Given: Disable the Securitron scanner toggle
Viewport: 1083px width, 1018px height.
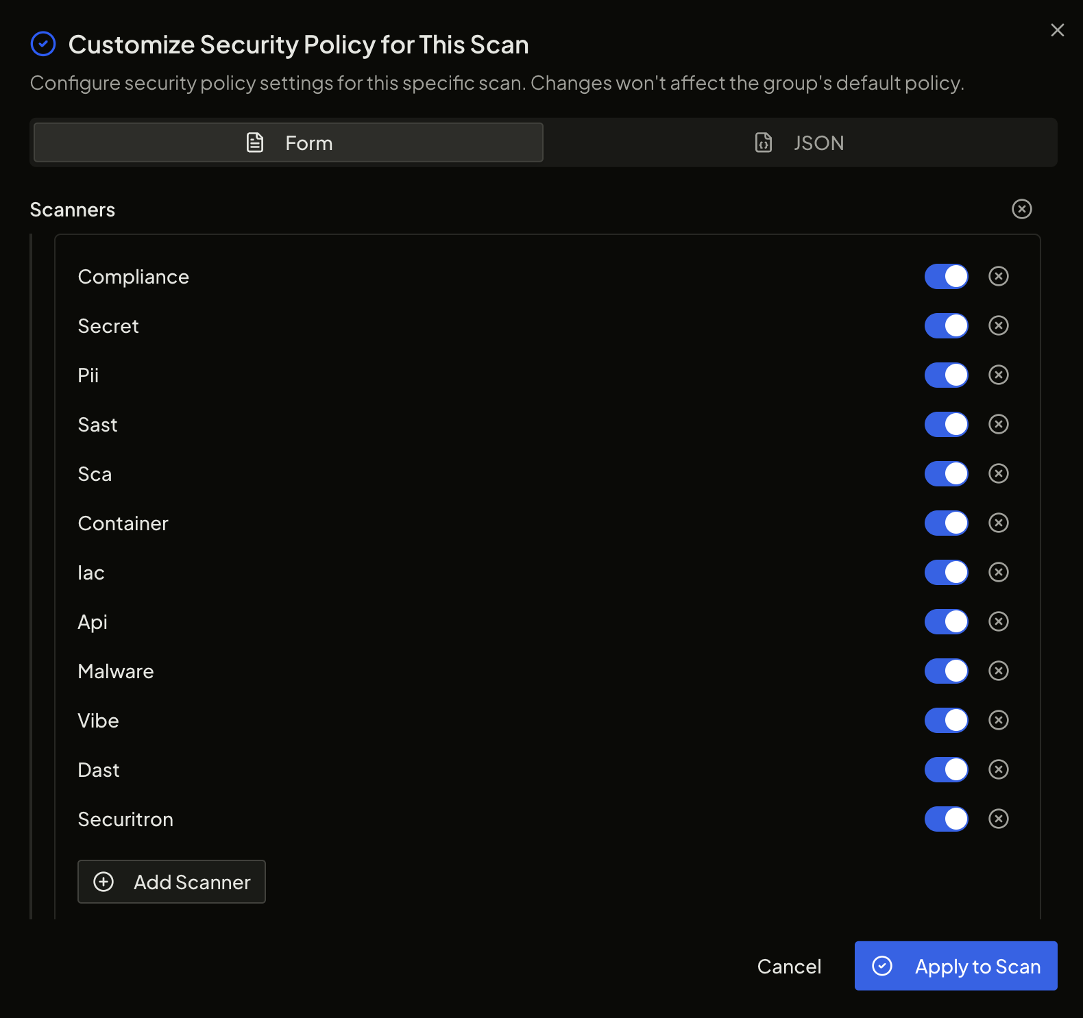Looking at the screenshot, I should (x=947, y=819).
